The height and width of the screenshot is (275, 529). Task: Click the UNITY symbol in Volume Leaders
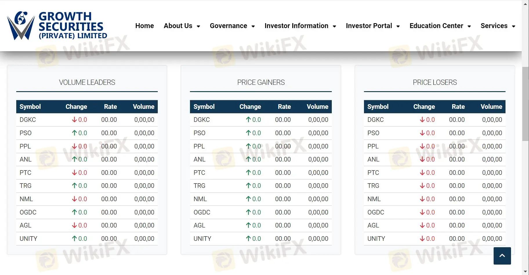tap(28, 239)
